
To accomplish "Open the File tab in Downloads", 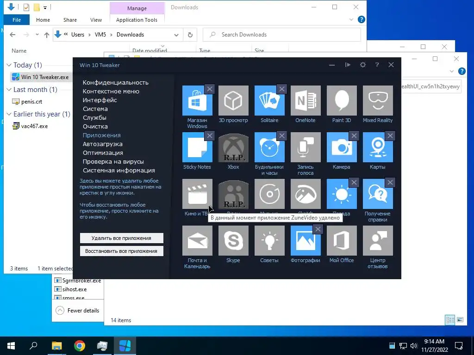I will (x=17, y=20).
